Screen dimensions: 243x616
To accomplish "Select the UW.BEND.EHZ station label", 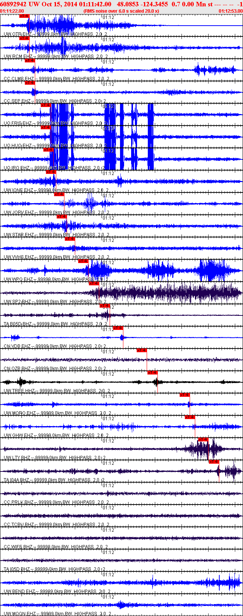I will coord(20,591).
